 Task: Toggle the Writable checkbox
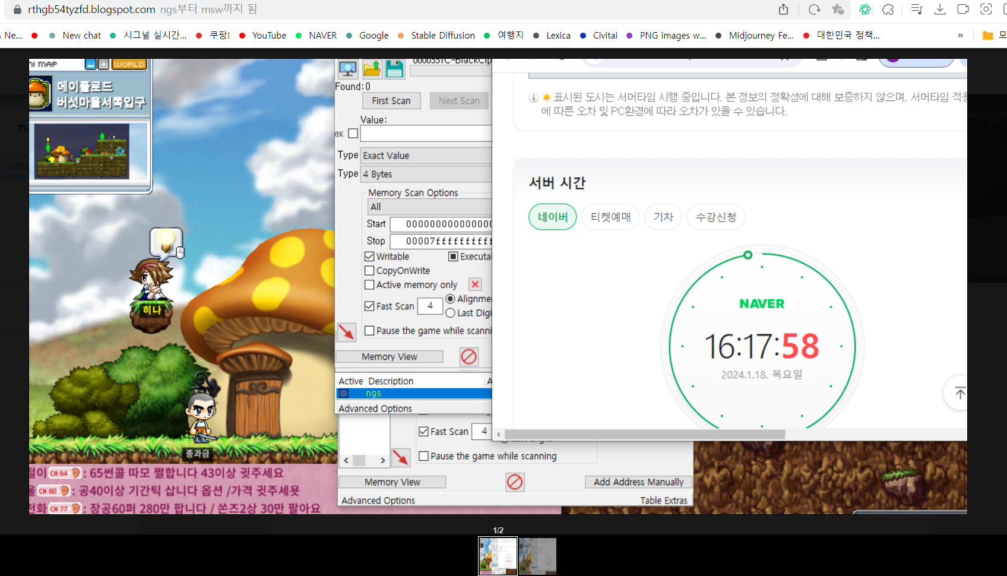(369, 257)
